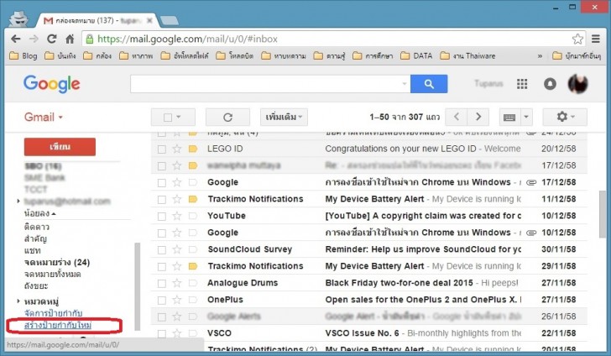Open Google notifications bell
The image size is (611, 356).
(550, 83)
